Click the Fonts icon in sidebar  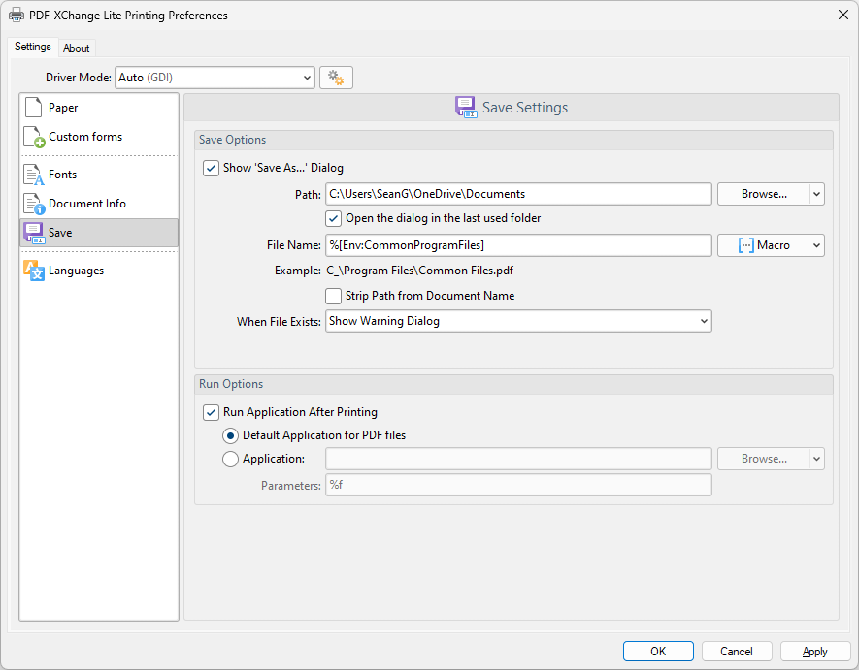tap(33, 175)
